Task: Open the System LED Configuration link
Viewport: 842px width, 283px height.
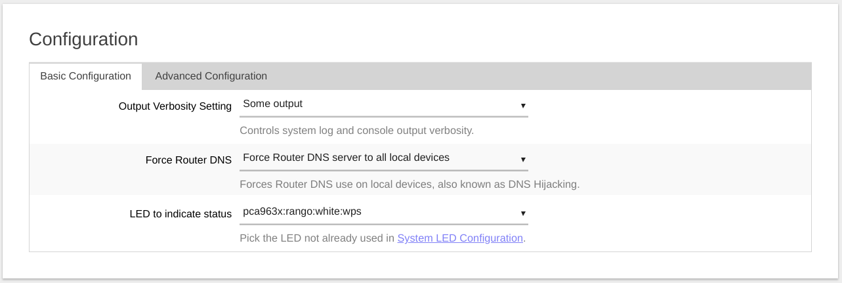Action: tap(460, 238)
